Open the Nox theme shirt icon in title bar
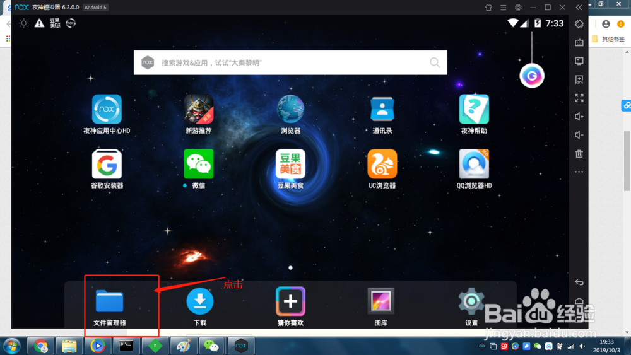 pyautogui.click(x=488, y=7)
